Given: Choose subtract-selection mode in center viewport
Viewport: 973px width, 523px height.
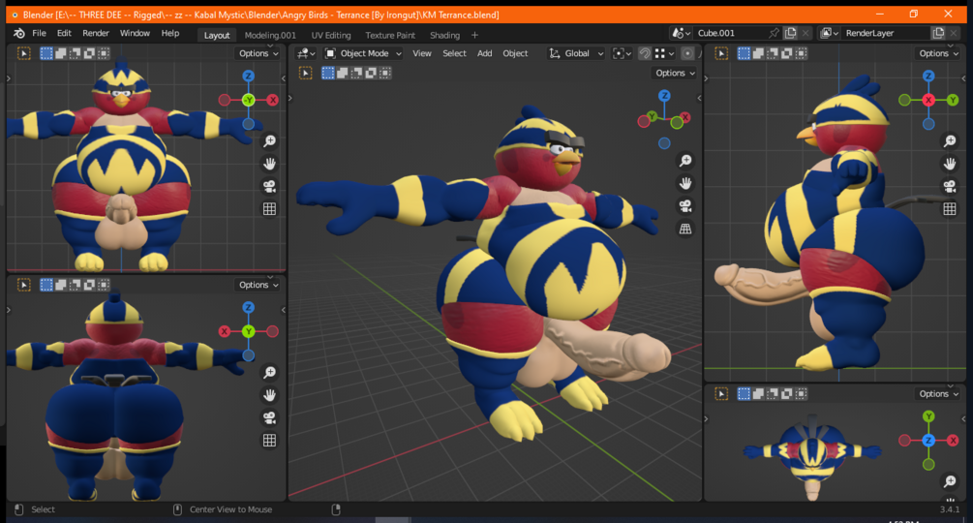Looking at the screenshot, I should 356,74.
